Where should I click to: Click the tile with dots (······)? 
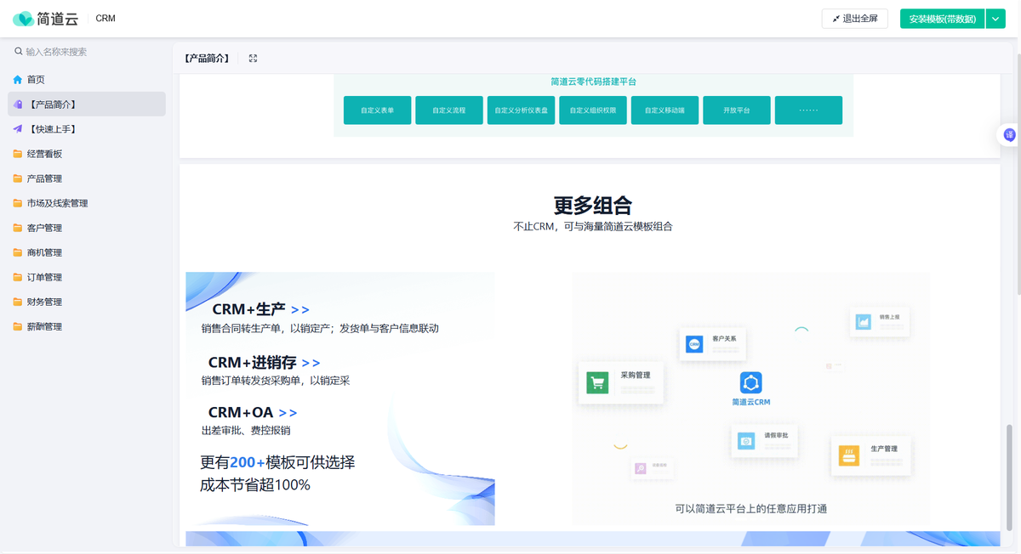coord(808,110)
